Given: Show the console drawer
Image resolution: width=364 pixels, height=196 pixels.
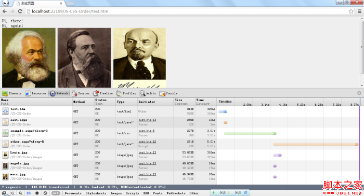Looking at the screenshot, I should 12,193.
